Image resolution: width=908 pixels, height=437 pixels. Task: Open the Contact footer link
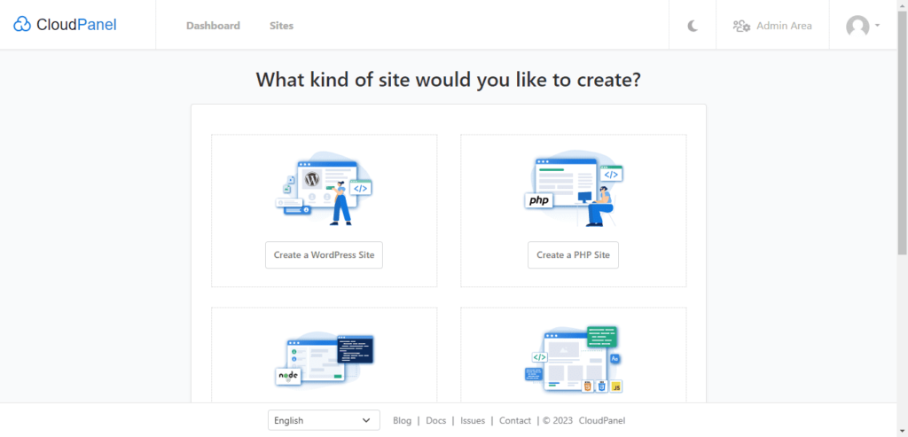514,420
